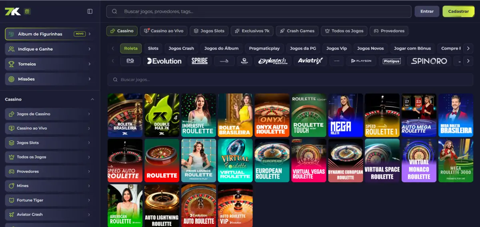Select the Provedores top tab
Viewport: 480px width, 227px height.
click(389, 31)
